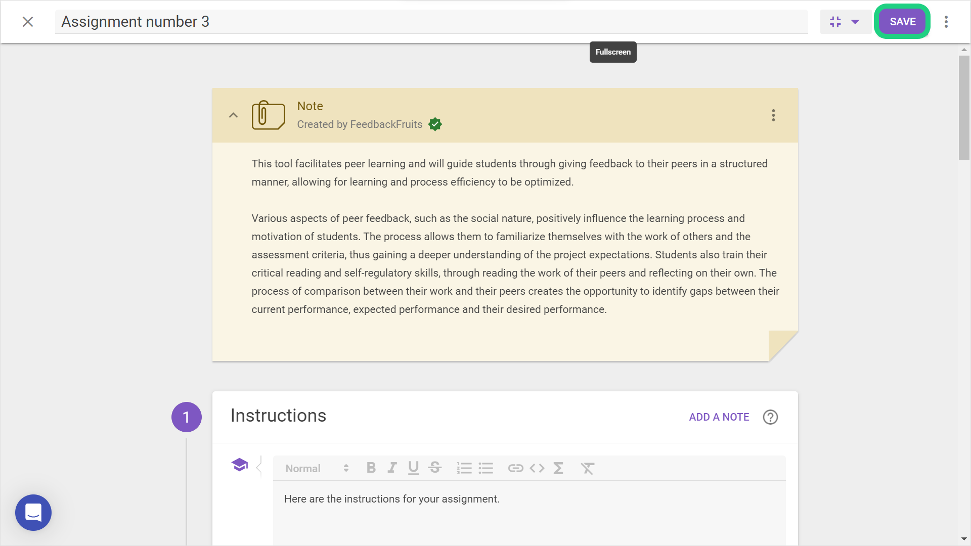Apply strikethrough formatting in editor
The image size is (971, 546).
[x=434, y=468]
